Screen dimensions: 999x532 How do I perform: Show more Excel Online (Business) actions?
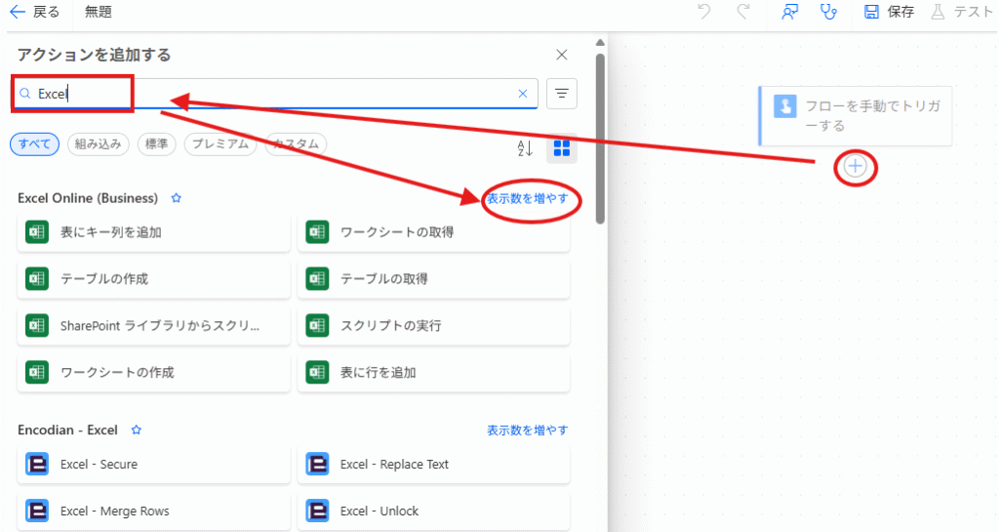pyautogui.click(x=528, y=199)
